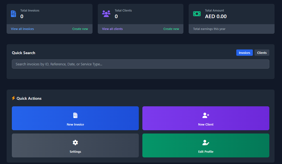The height and width of the screenshot is (164, 282).
Task: Click the gear icon in the Settings tile
Action: (x=75, y=142)
